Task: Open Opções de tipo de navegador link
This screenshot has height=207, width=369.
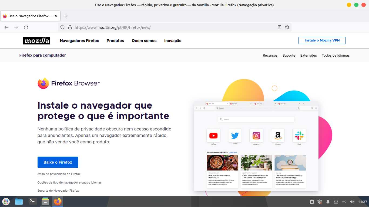Action: pos(69,182)
